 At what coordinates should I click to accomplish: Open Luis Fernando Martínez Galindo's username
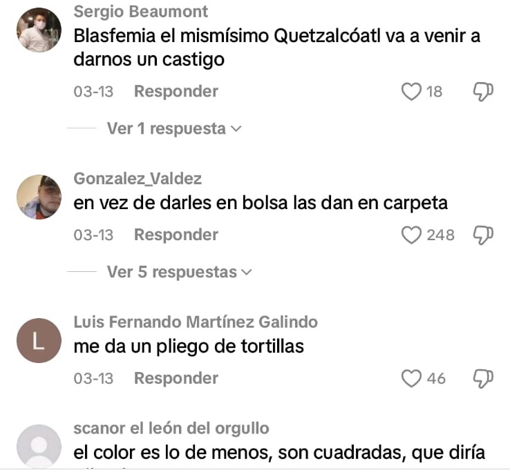196,322
